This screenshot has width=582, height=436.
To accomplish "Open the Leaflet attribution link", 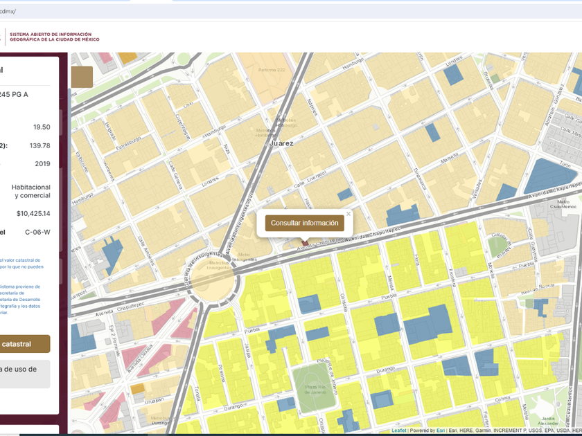I will [x=399, y=430].
